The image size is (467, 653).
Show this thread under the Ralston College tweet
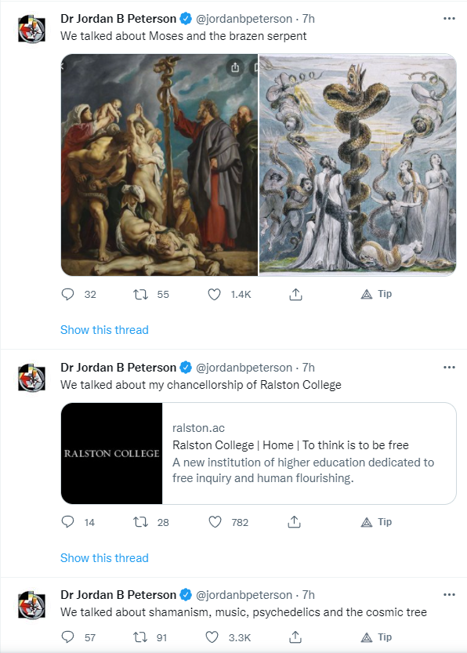pyautogui.click(x=104, y=557)
